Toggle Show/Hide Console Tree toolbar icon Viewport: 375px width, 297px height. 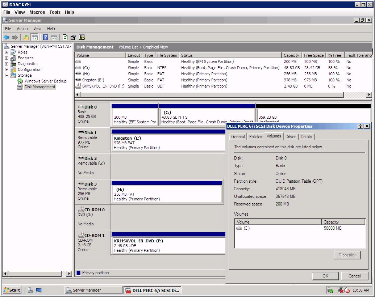[x=35, y=37]
